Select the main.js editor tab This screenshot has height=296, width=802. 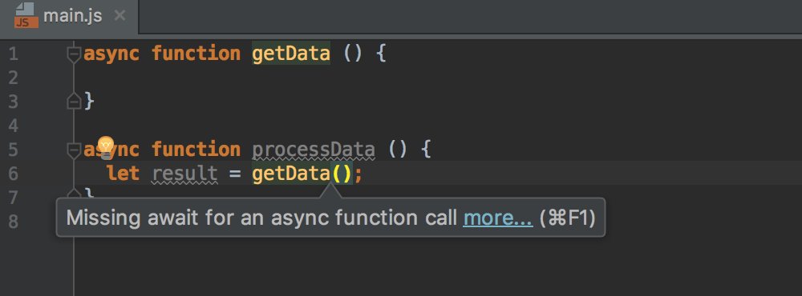70,16
